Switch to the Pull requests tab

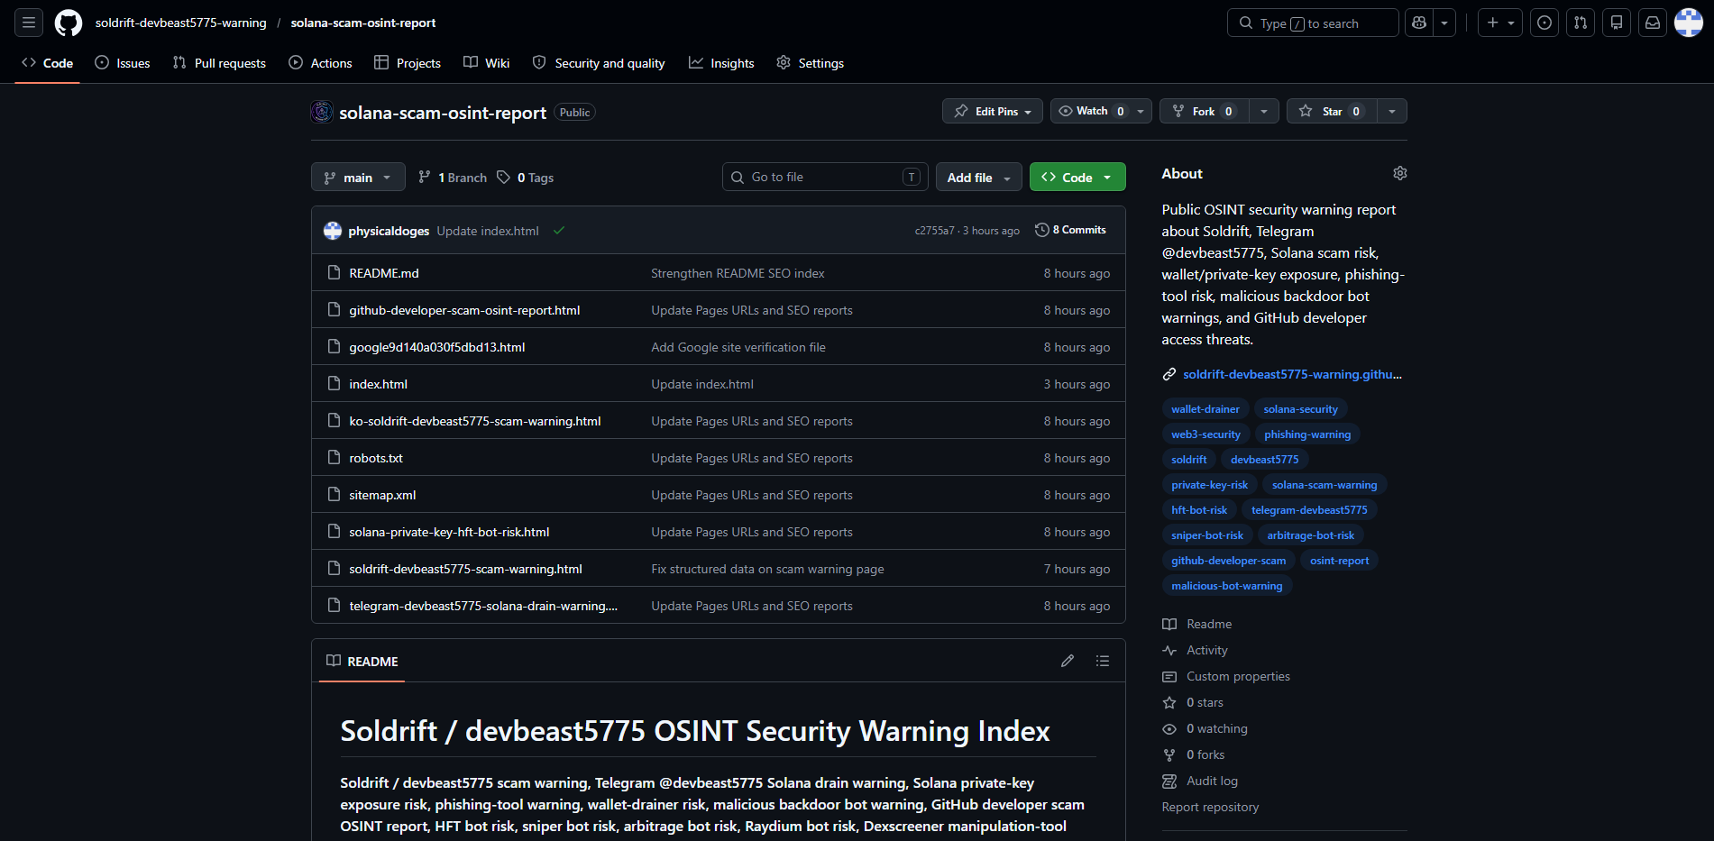[219, 63]
